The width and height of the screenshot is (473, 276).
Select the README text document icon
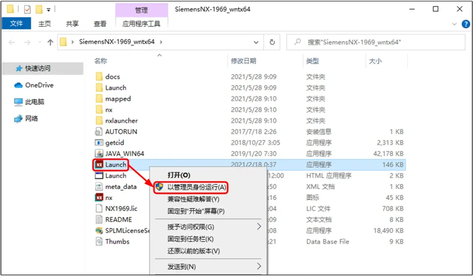coord(99,220)
